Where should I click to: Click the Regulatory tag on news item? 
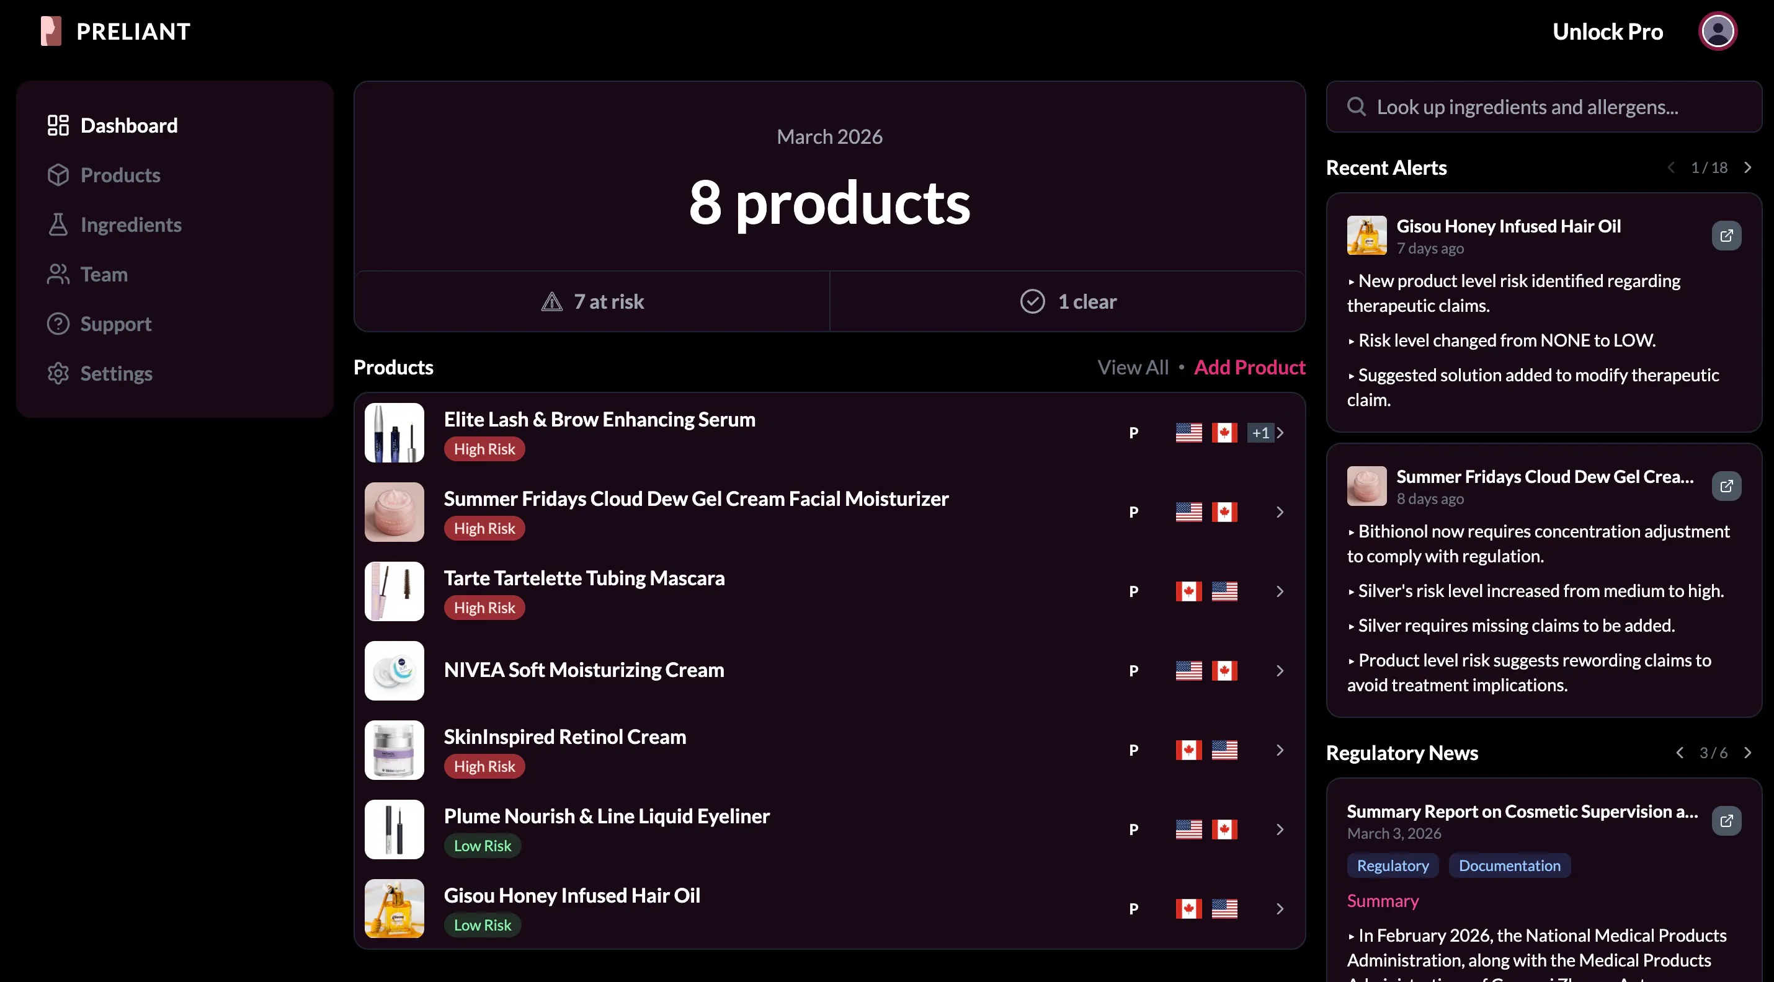(1393, 865)
